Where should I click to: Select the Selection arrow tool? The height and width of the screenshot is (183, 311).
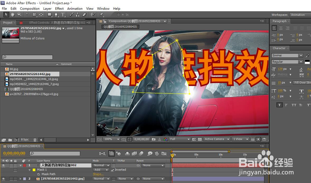tap(6, 15)
